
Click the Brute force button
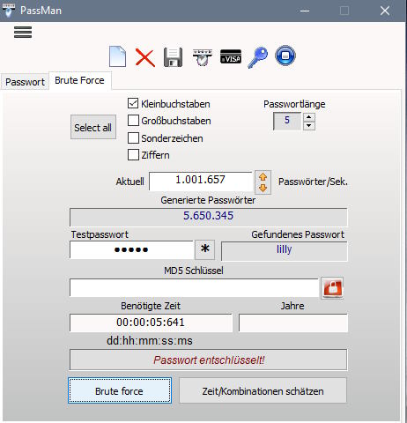tap(120, 390)
